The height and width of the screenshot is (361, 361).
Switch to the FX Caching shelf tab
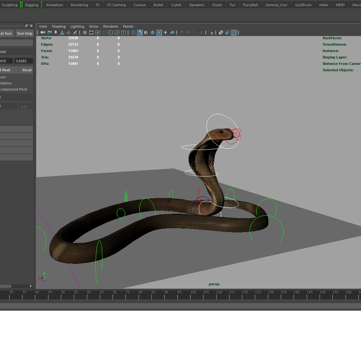116,5
